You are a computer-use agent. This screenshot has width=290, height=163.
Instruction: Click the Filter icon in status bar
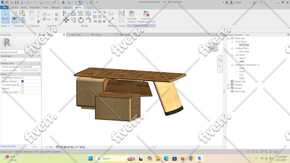(x=275, y=152)
